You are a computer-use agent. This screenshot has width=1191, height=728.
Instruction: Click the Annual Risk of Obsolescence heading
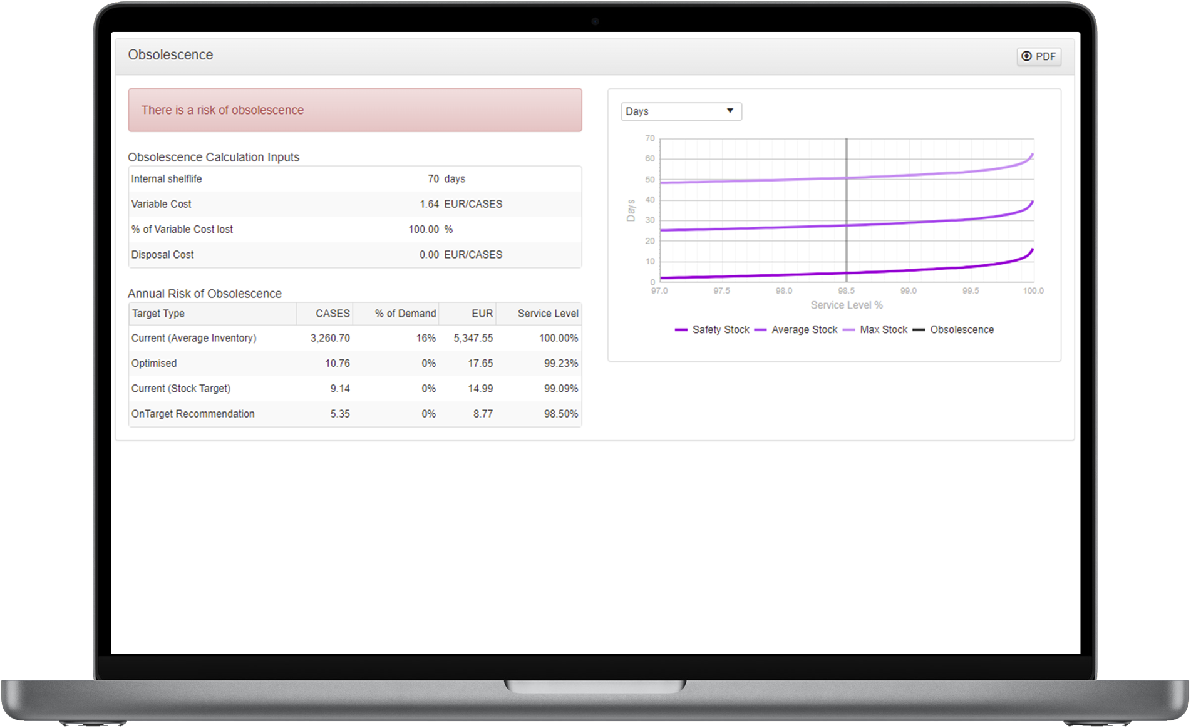205,294
